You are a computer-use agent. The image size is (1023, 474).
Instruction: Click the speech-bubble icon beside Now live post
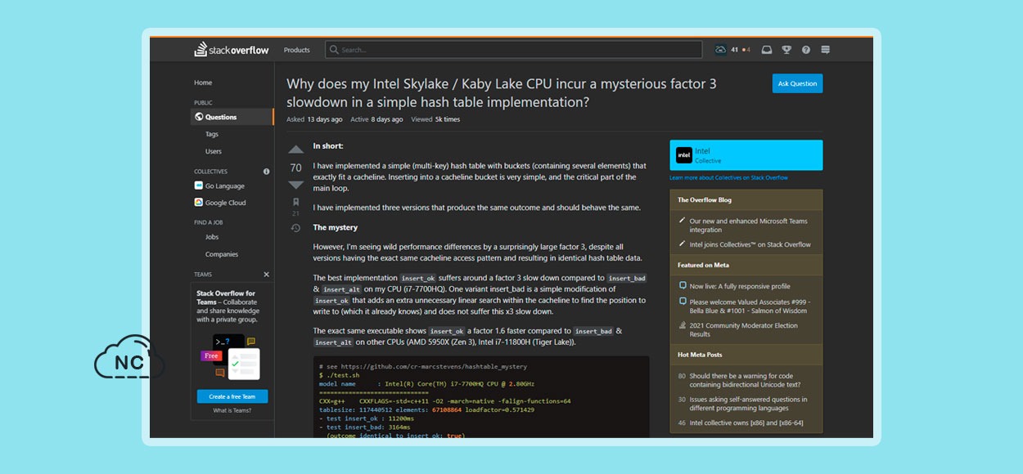coord(683,287)
